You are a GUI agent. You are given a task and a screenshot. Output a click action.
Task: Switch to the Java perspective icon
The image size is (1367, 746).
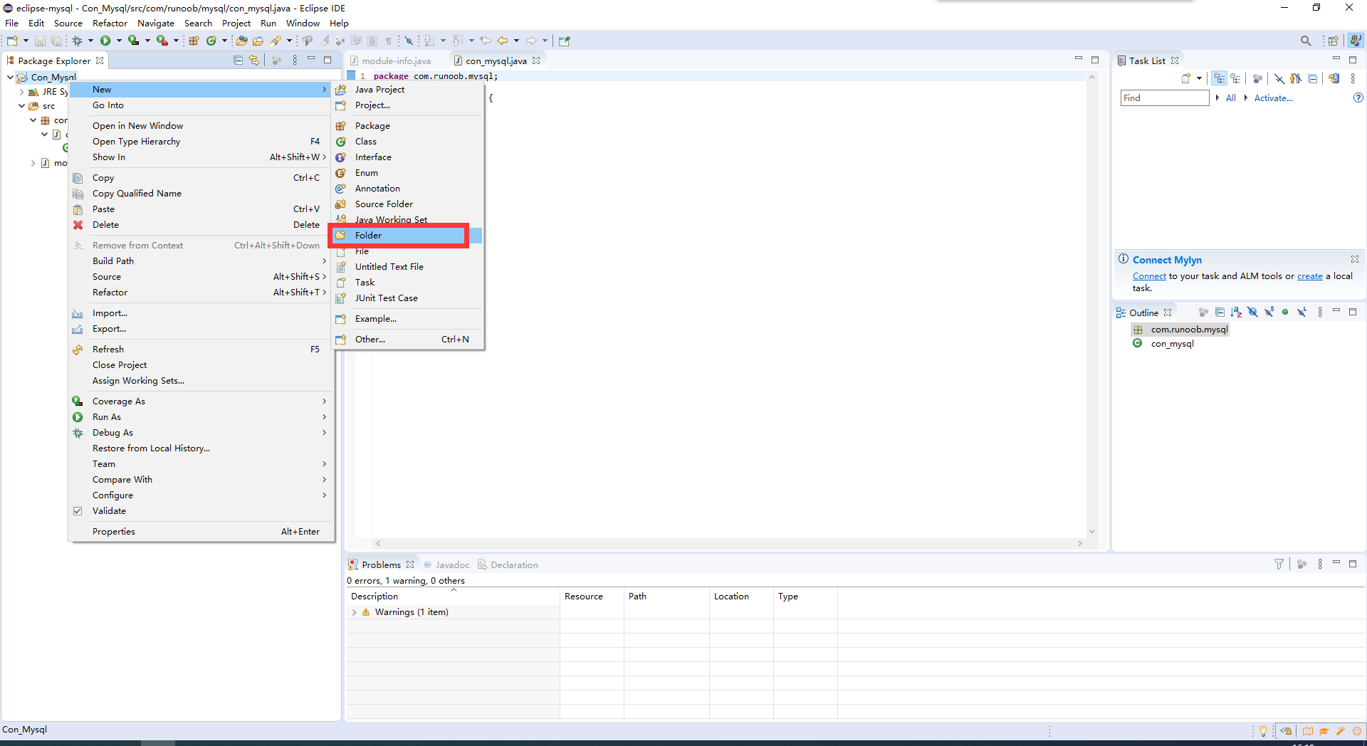[x=1356, y=41]
